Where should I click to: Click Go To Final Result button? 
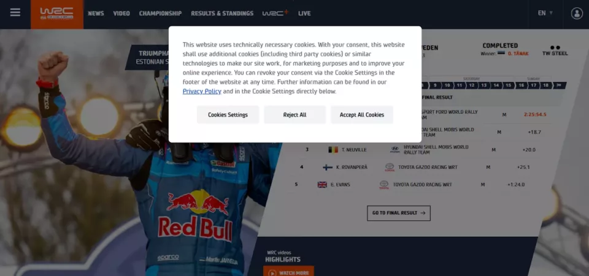click(399, 213)
